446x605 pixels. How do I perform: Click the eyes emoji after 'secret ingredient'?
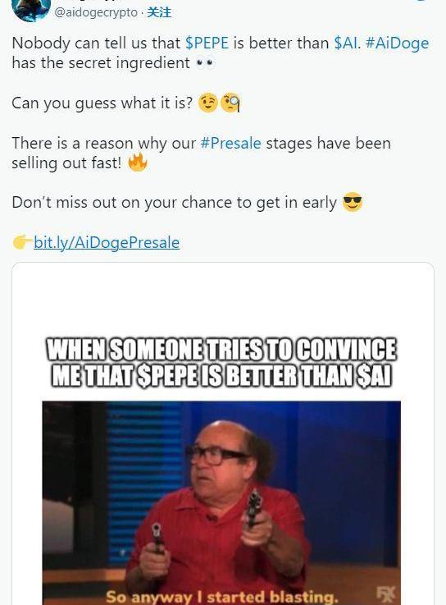205,63
